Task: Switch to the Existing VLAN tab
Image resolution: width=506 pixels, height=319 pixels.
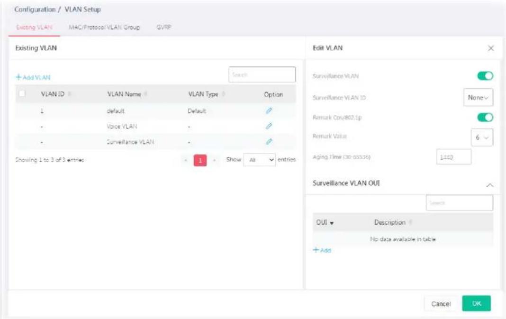Action: point(34,27)
